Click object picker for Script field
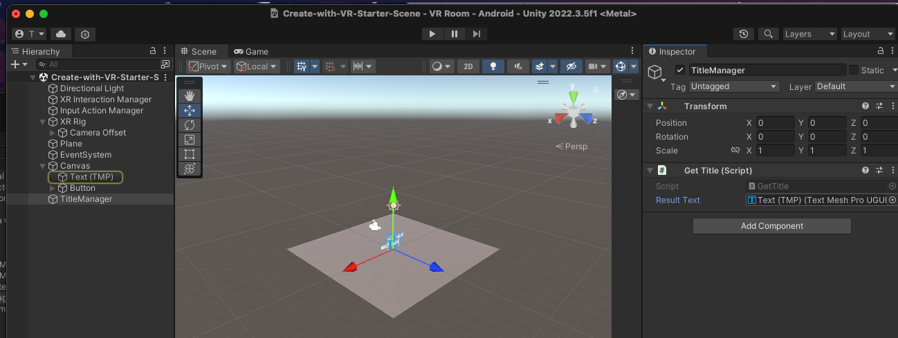The width and height of the screenshot is (898, 338). pyautogui.click(x=892, y=186)
